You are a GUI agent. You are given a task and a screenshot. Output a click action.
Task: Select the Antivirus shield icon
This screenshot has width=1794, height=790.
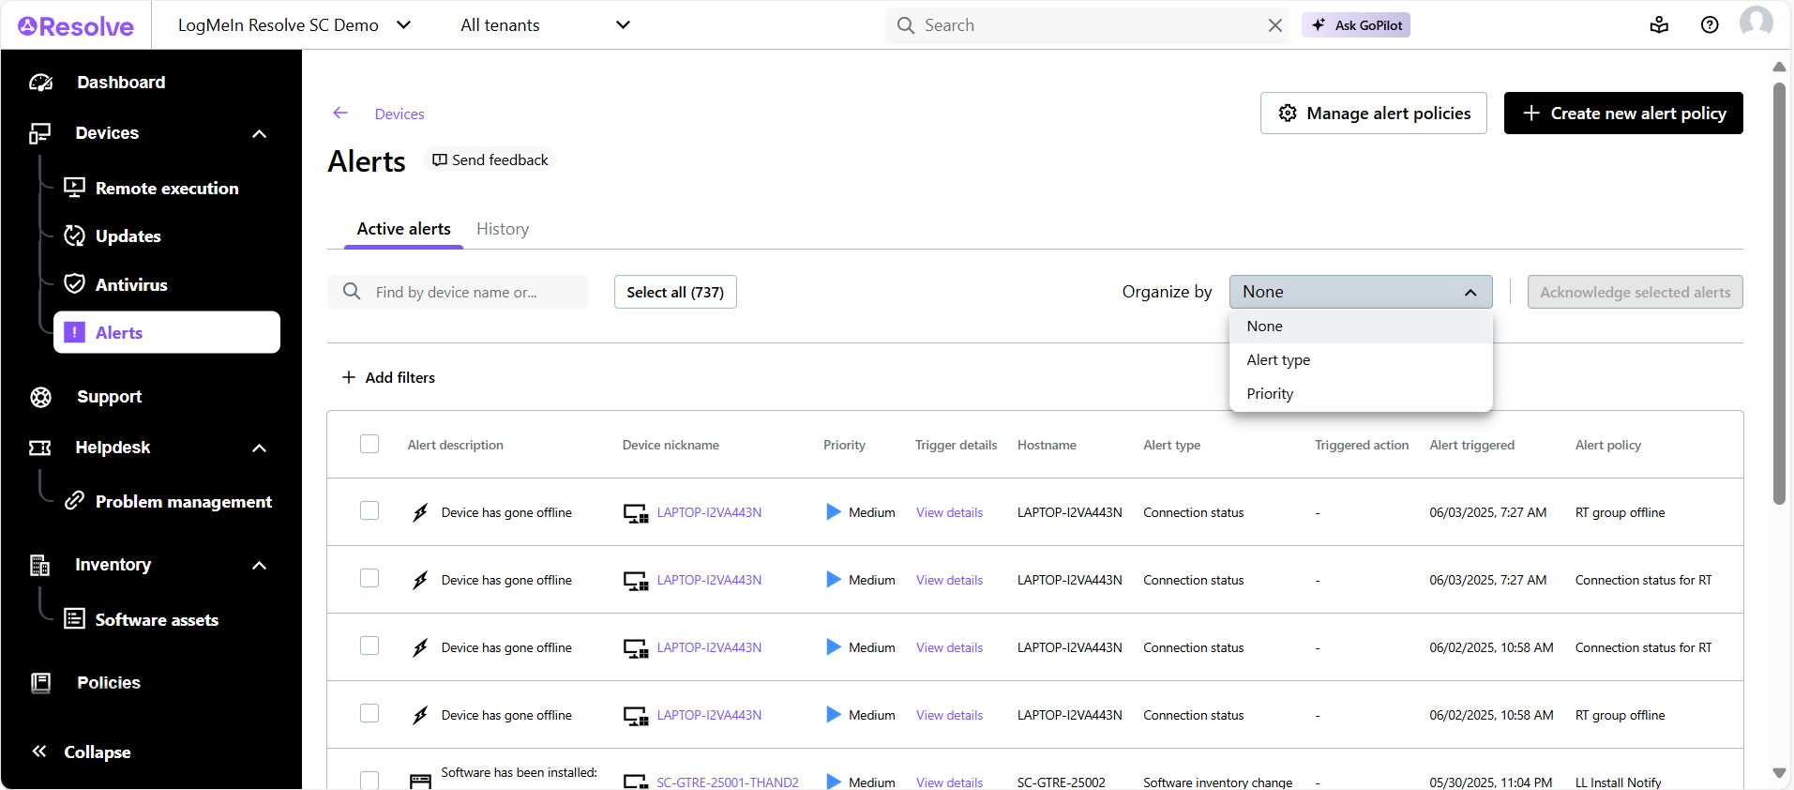[x=74, y=284]
